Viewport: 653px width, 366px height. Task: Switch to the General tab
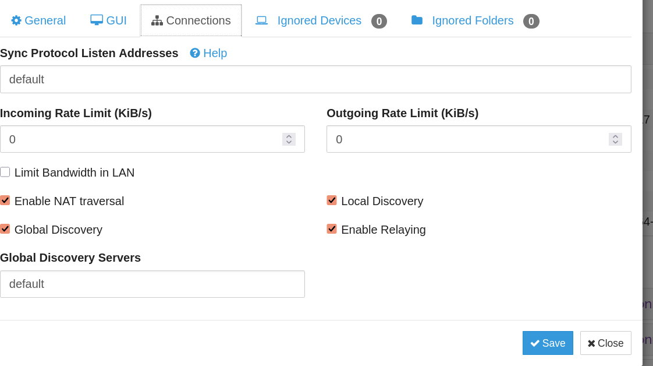[x=38, y=20]
